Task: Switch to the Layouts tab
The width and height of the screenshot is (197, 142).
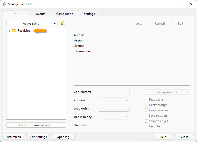Action: click(40, 14)
